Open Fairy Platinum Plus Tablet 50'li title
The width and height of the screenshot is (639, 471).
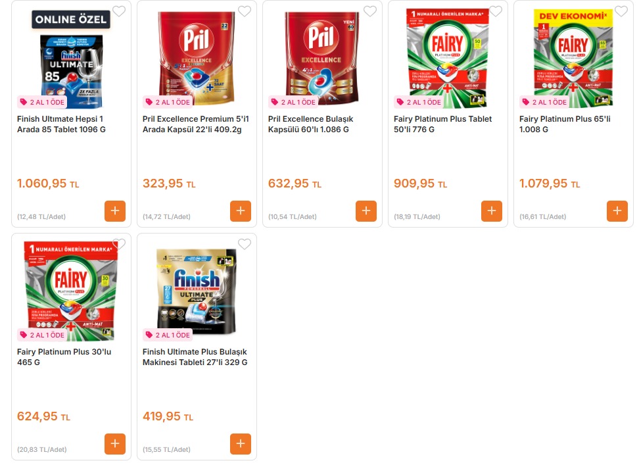(442, 124)
